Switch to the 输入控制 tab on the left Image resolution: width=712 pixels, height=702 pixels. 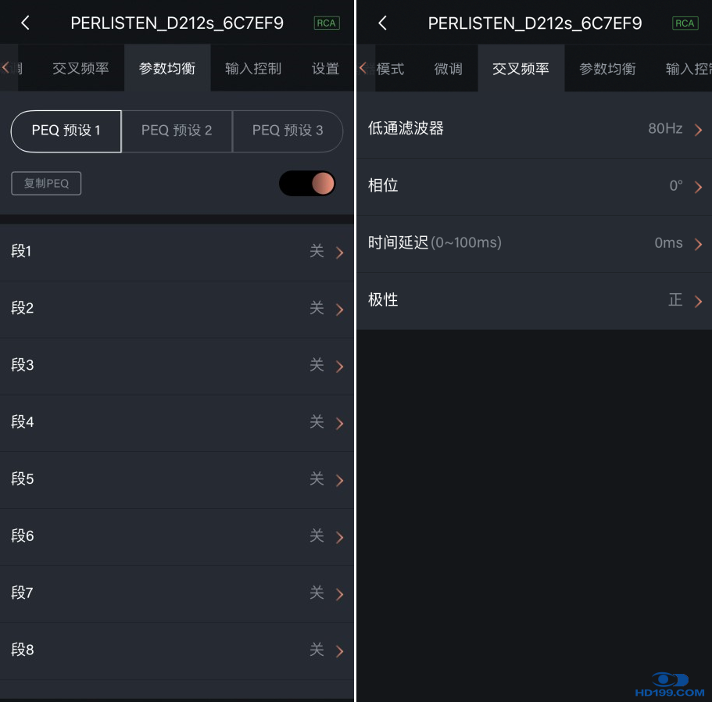(253, 69)
